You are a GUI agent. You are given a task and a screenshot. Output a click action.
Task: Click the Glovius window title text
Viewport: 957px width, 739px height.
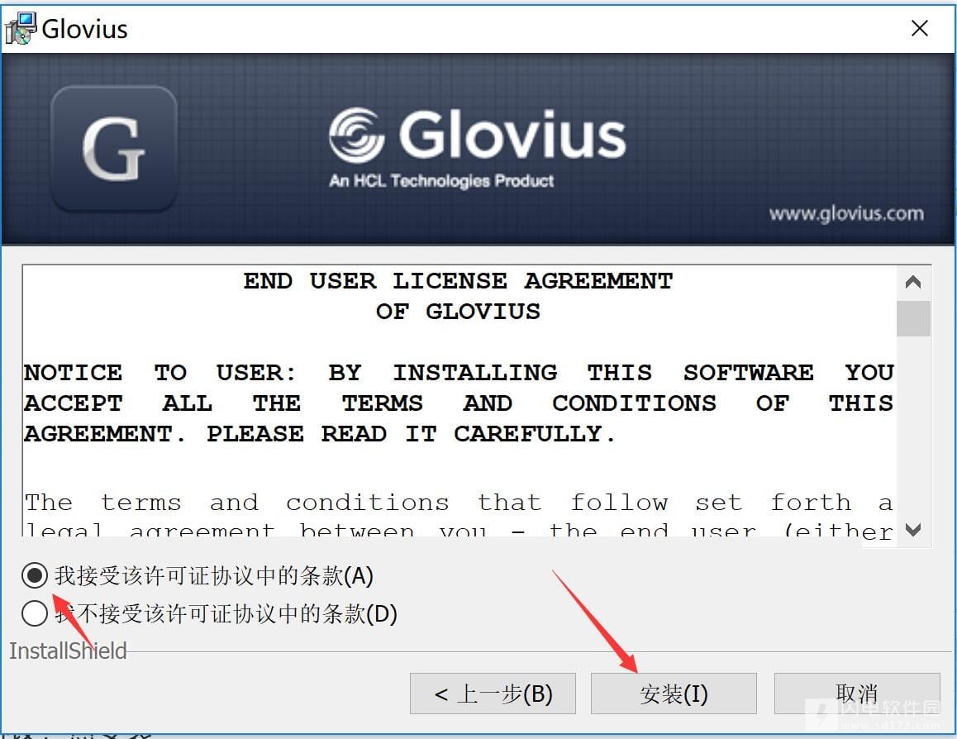click(85, 29)
